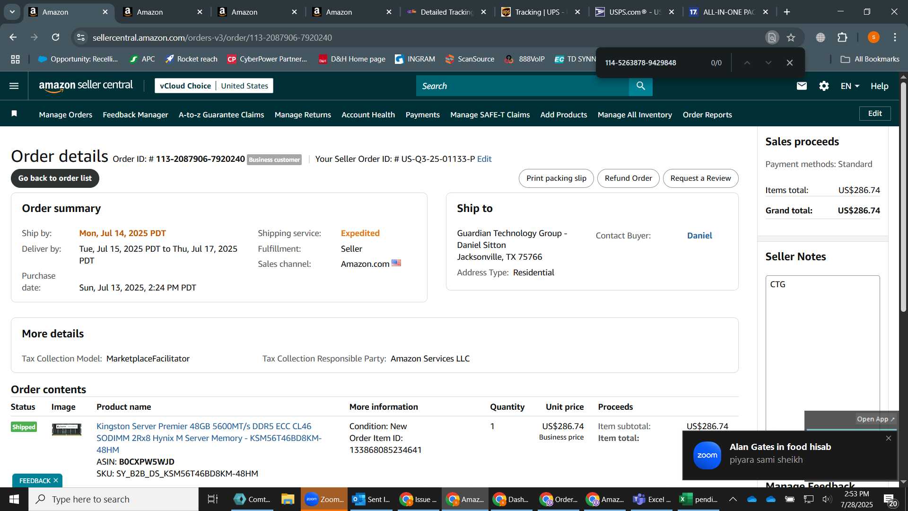Open the Chrome apps grid shortcut

(15, 59)
